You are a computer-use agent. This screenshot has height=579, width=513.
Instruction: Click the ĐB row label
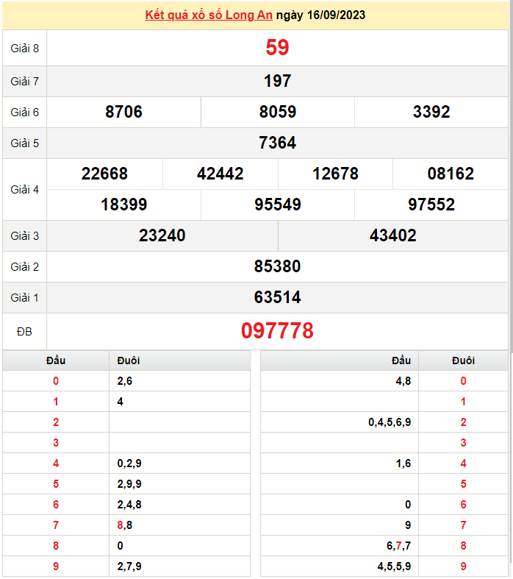pyautogui.click(x=25, y=332)
